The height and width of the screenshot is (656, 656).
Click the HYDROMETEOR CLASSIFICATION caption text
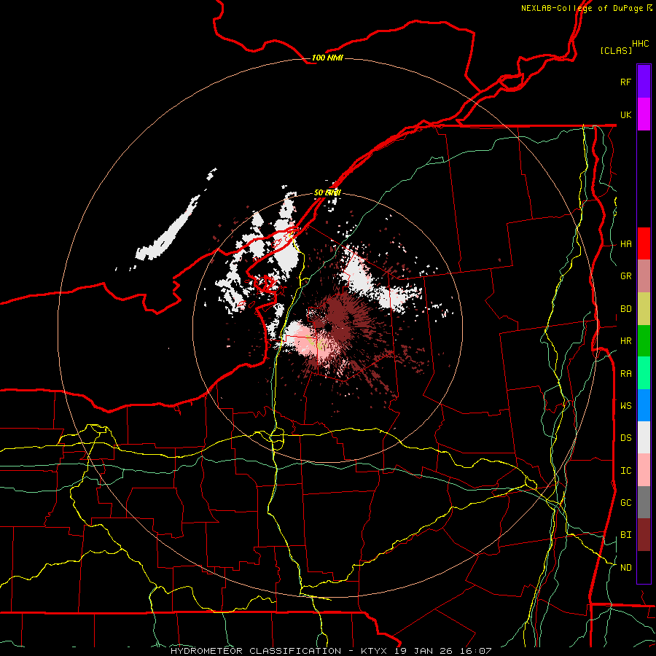click(256, 651)
